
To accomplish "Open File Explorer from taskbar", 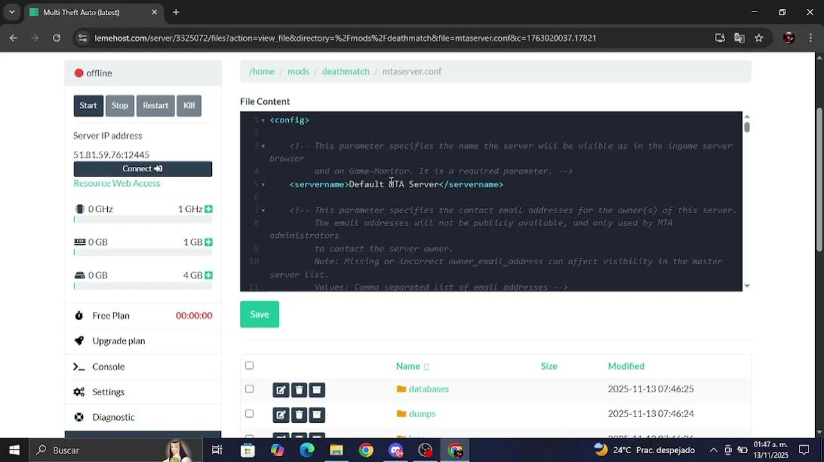I will (x=336, y=450).
